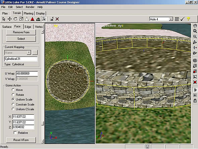
Task: Click the magnifier zoom tool
Action: click(x=195, y=31)
